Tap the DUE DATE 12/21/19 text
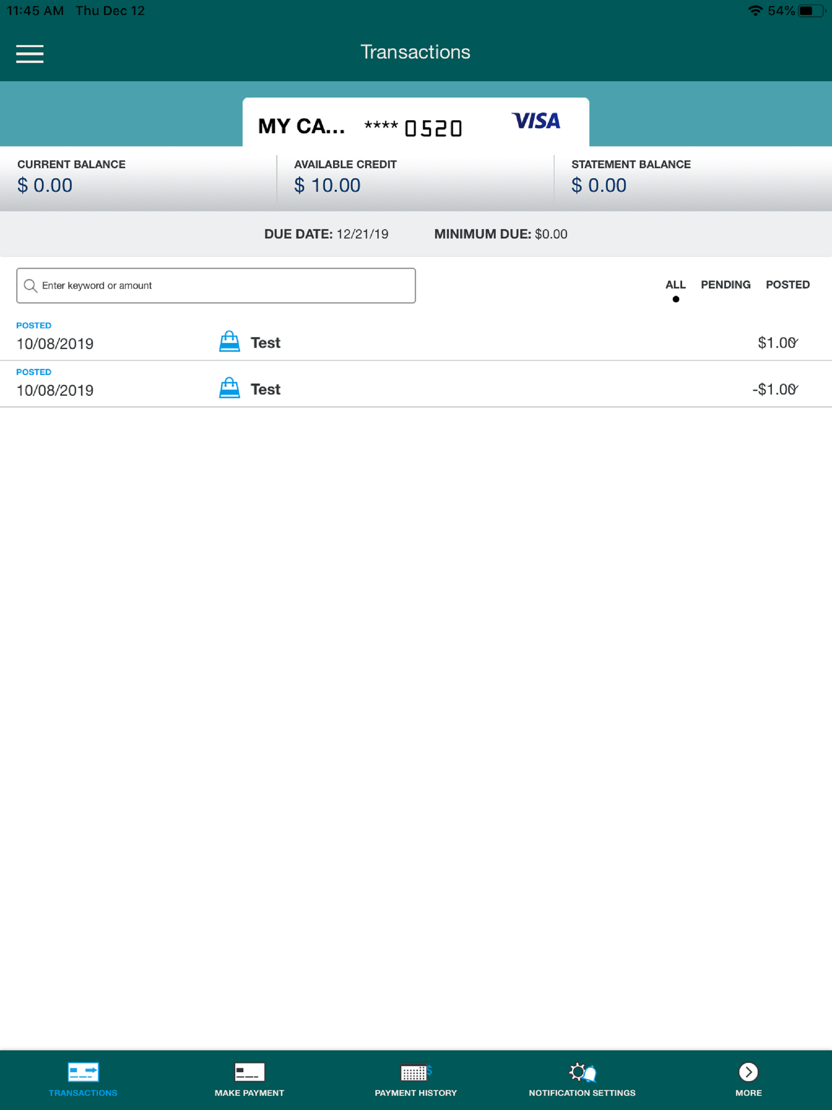This screenshot has height=1110, width=832. [326, 234]
